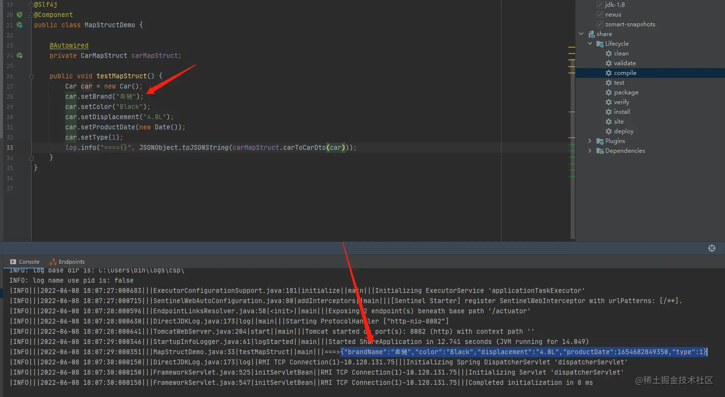Click StartupInfoLogger.java:61 in console log
This screenshot has width=725, height=397.
coord(200,342)
